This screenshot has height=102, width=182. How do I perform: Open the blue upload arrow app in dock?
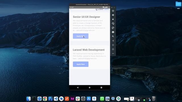tap(94, 99)
